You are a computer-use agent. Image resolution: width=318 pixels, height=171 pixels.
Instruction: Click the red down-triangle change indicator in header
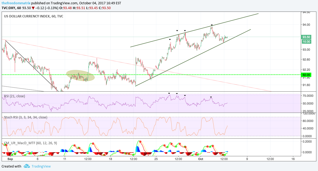pos(33,8)
